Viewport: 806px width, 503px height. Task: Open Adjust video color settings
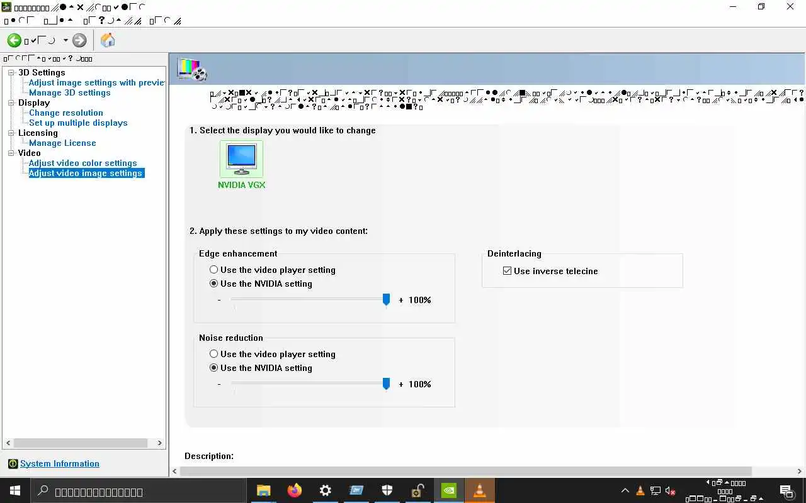tap(82, 163)
